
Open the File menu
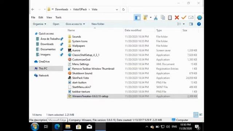point(33,17)
